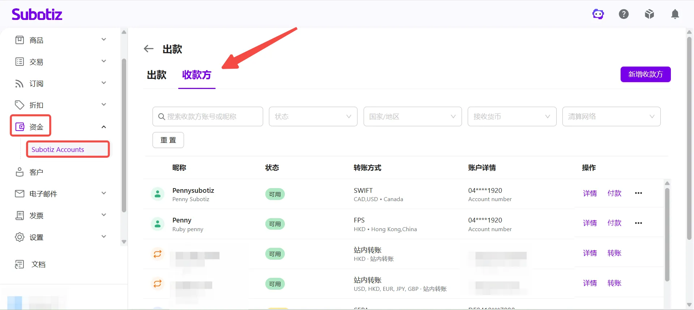Click the page vertical scrollbar
The image size is (694, 310).
pos(689,138)
